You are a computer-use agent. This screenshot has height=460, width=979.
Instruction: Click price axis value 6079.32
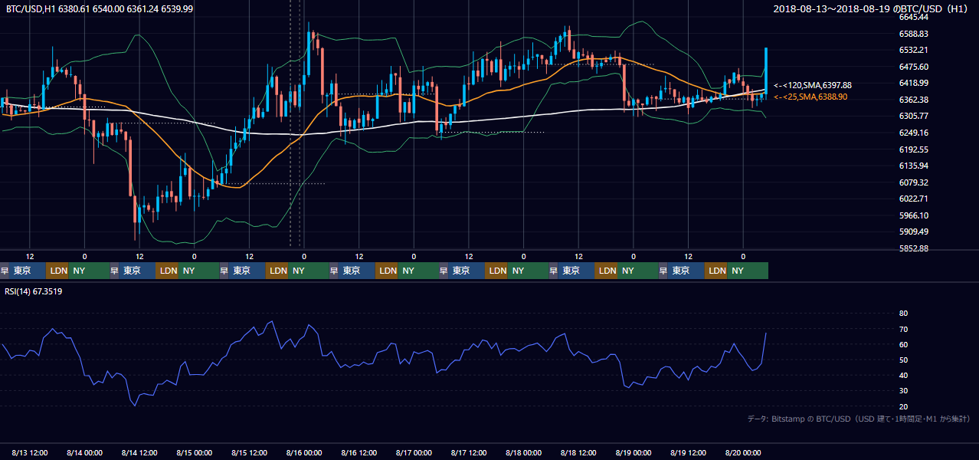click(x=914, y=182)
